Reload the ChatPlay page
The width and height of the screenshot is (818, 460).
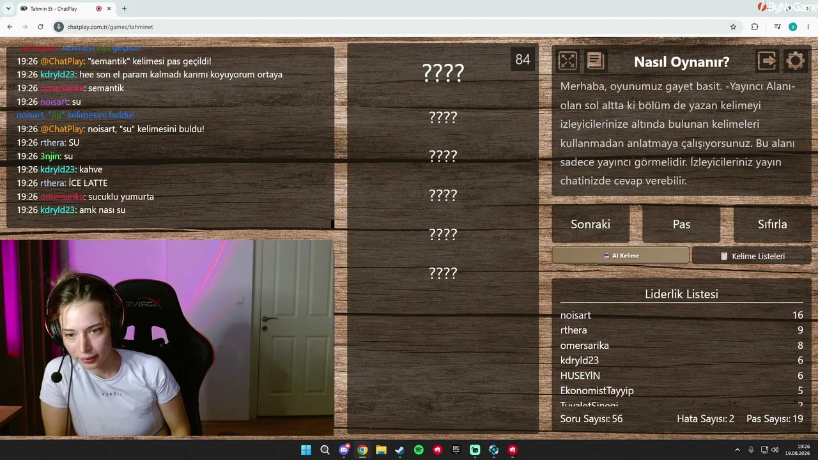pos(40,27)
